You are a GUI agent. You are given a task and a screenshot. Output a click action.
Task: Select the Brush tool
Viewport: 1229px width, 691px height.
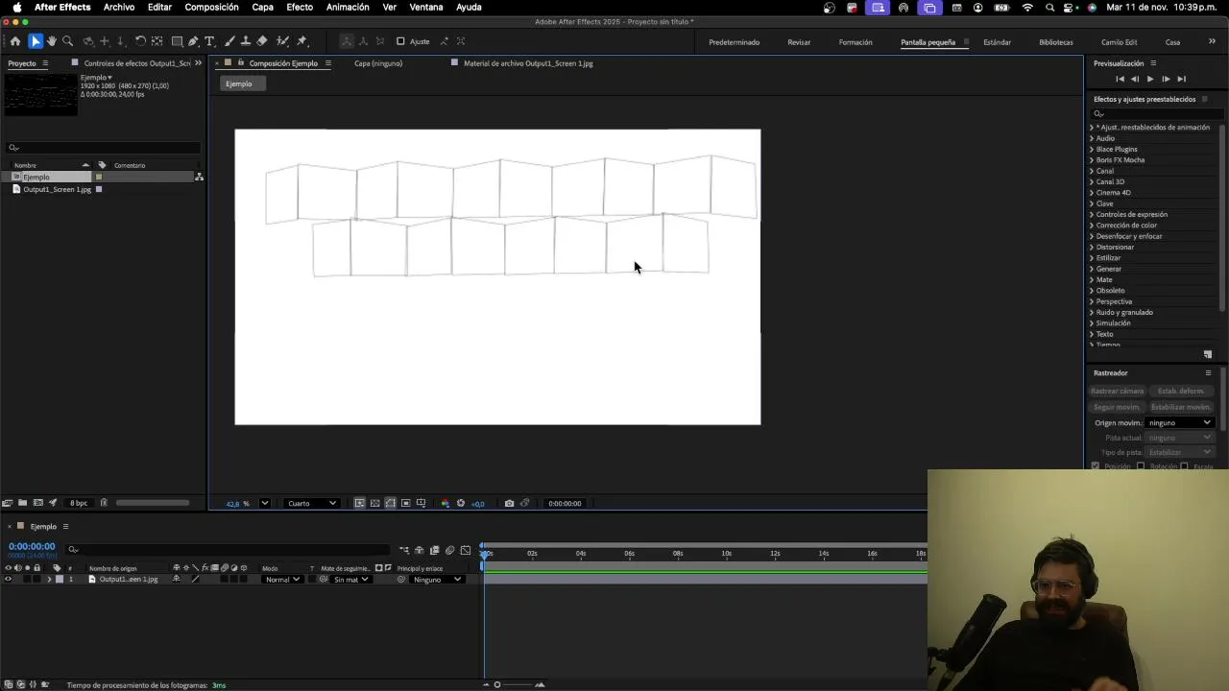[x=230, y=41]
